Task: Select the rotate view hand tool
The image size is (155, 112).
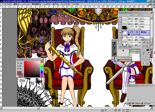Action: 148,60
